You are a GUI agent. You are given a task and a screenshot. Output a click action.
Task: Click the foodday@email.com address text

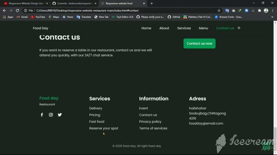coord(206,124)
